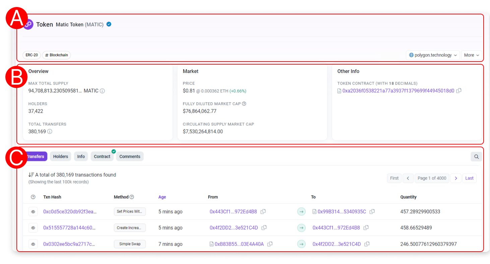The width and height of the screenshot is (490, 264).
Task: Open the More dropdown menu
Action: click(471, 55)
